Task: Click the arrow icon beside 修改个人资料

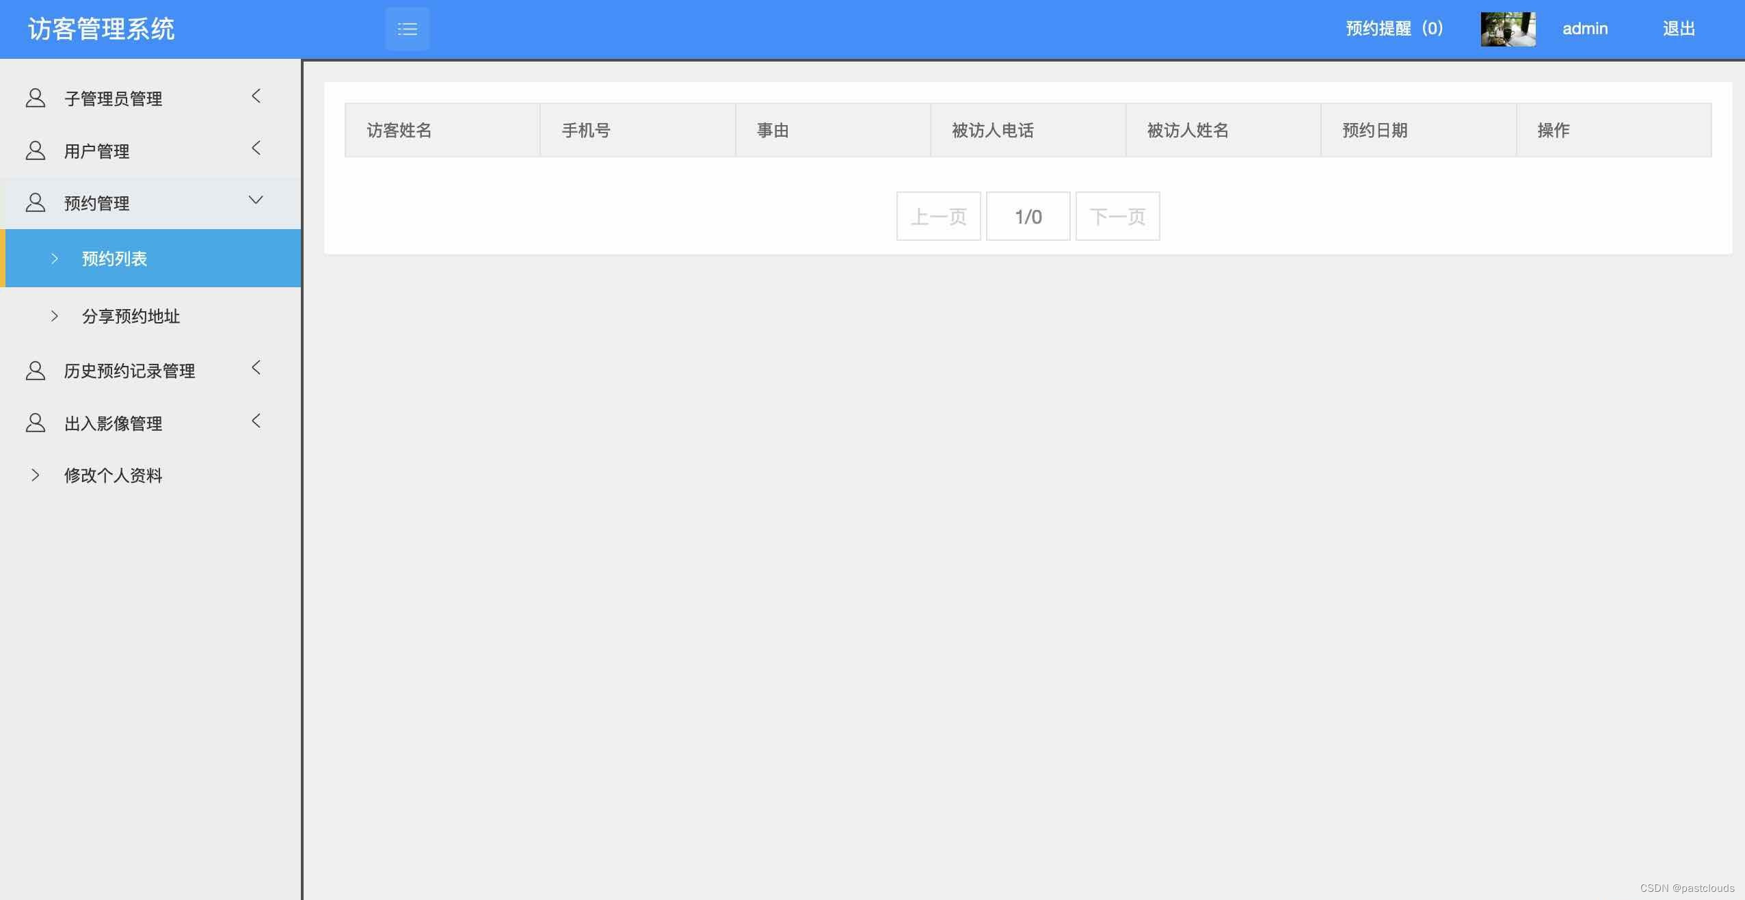Action: [x=36, y=475]
